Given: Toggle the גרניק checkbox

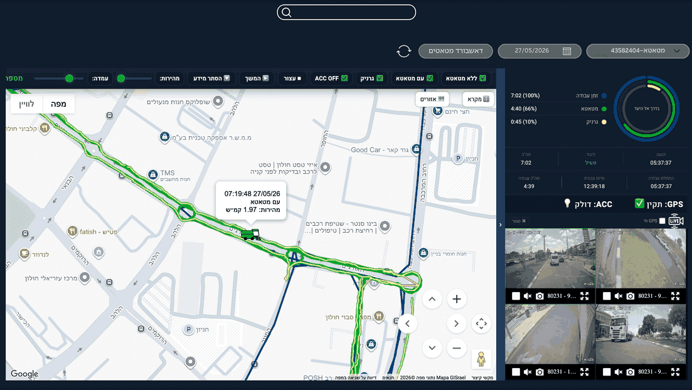Looking at the screenshot, I should pos(380,78).
